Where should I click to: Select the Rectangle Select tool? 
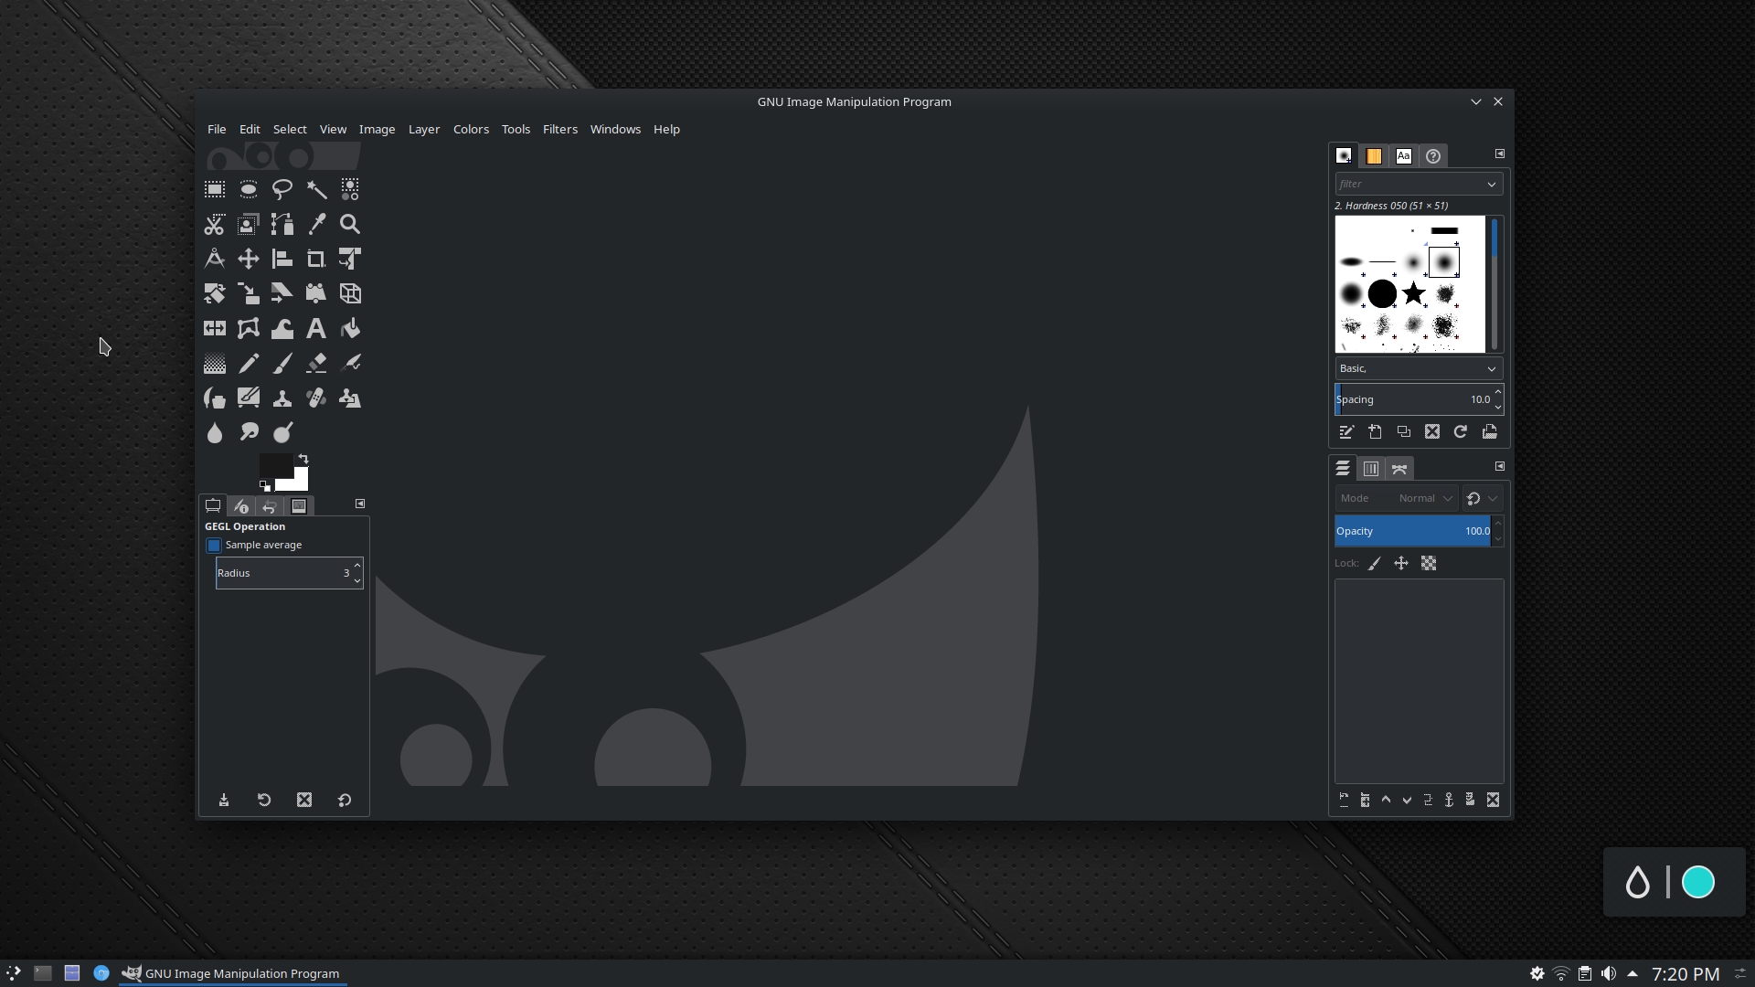click(x=215, y=189)
